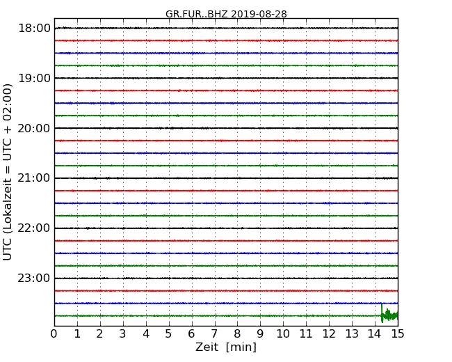Click x-axis tick label 1
Image resolution: width=452 pixels, height=362 pixels.
tap(77, 334)
